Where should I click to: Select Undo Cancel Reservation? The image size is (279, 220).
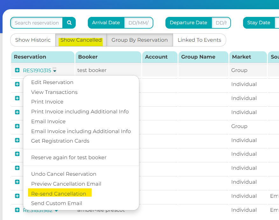64,174
